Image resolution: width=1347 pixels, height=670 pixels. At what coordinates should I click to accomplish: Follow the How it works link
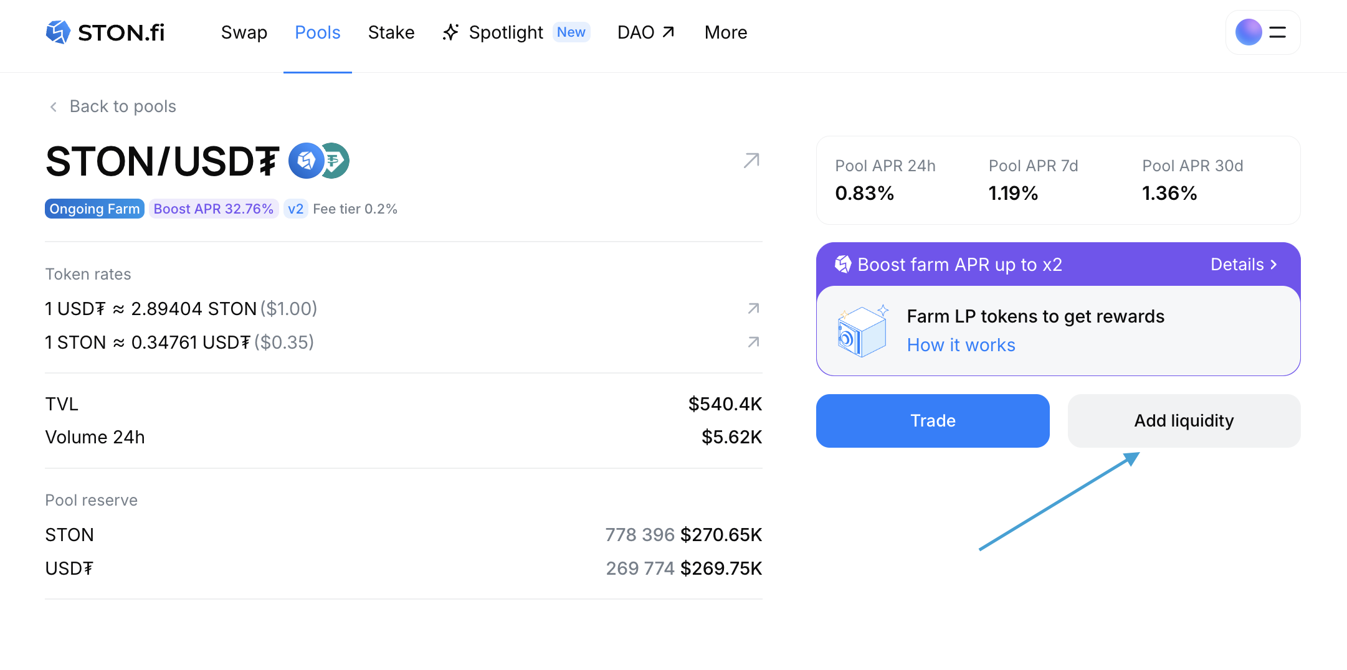pos(960,345)
